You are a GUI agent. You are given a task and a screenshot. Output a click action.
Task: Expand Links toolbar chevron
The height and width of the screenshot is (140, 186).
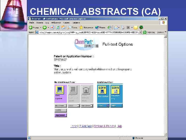click(166, 32)
